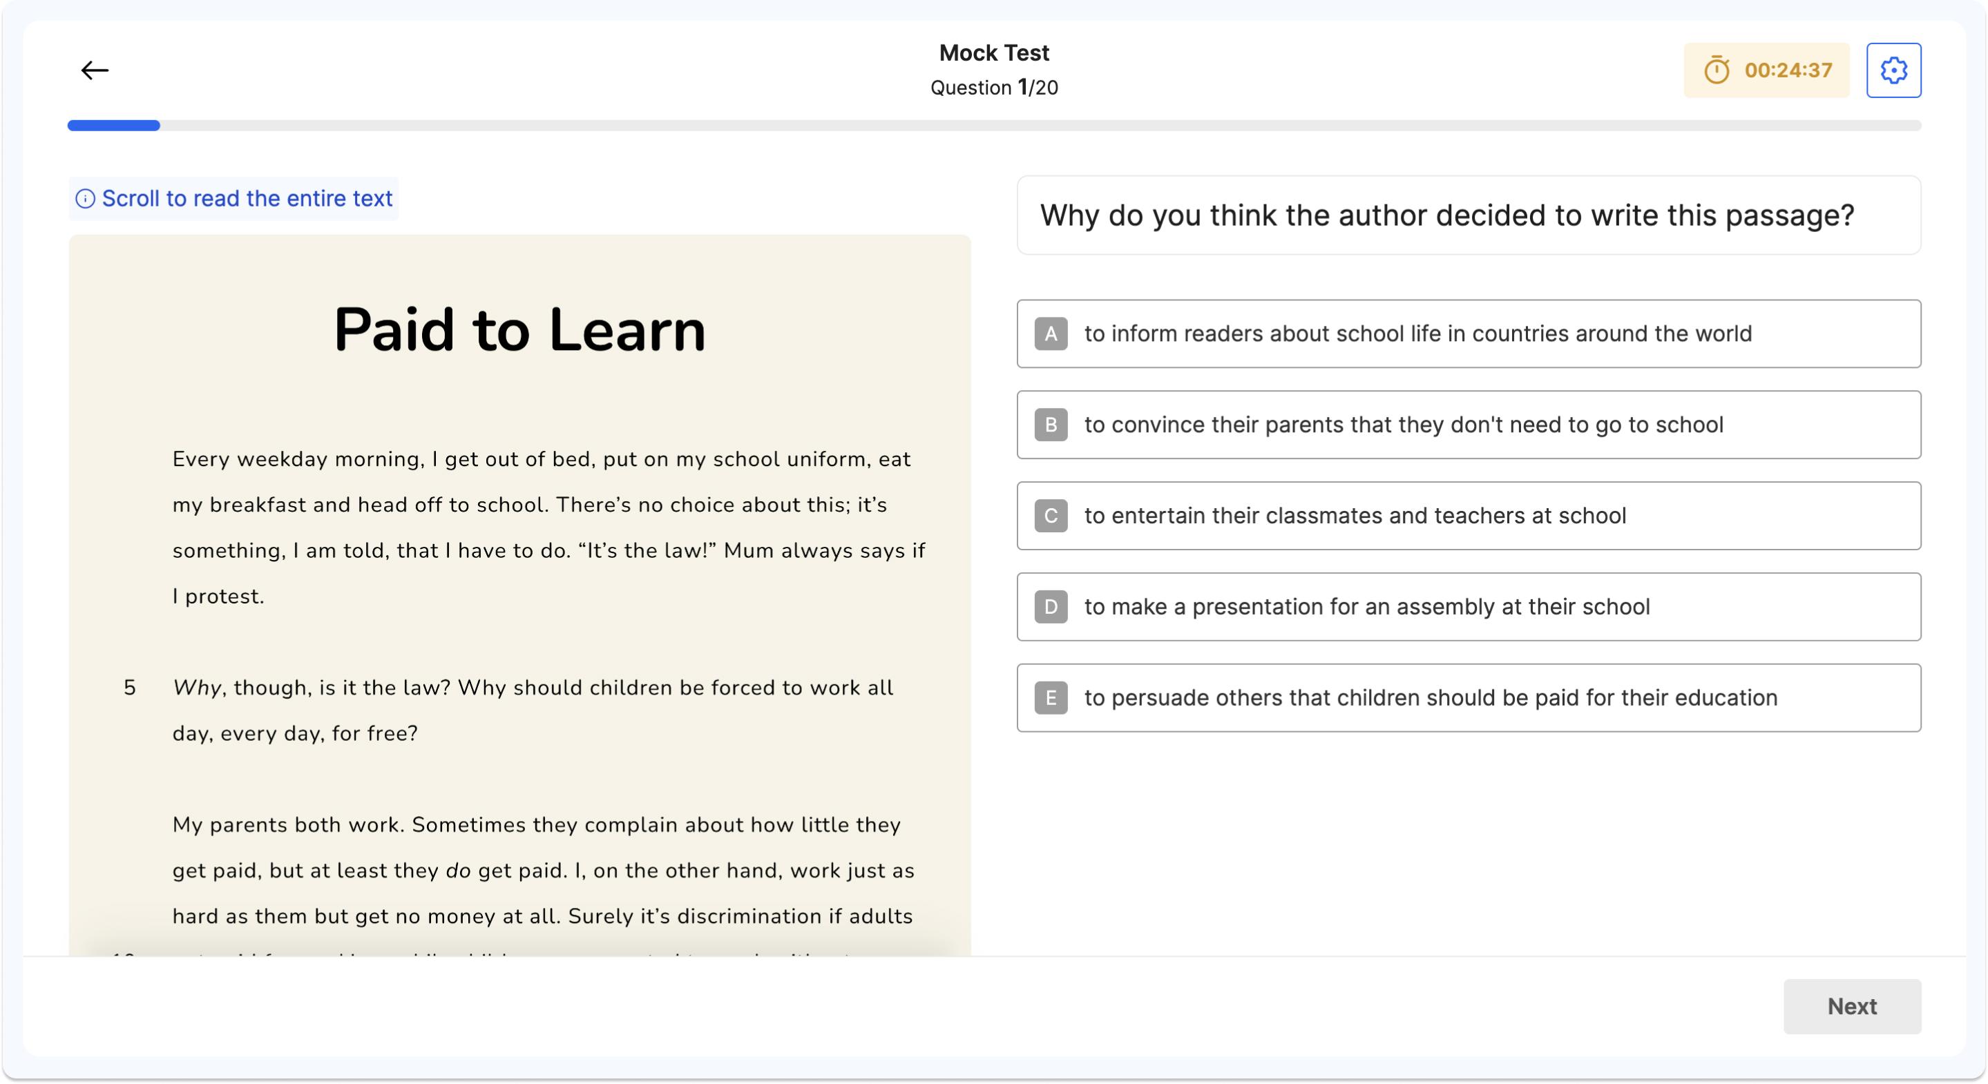This screenshot has width=1988, height=1084.
Task: Select answer D about making a presentation
Action: pos(1466,606)
